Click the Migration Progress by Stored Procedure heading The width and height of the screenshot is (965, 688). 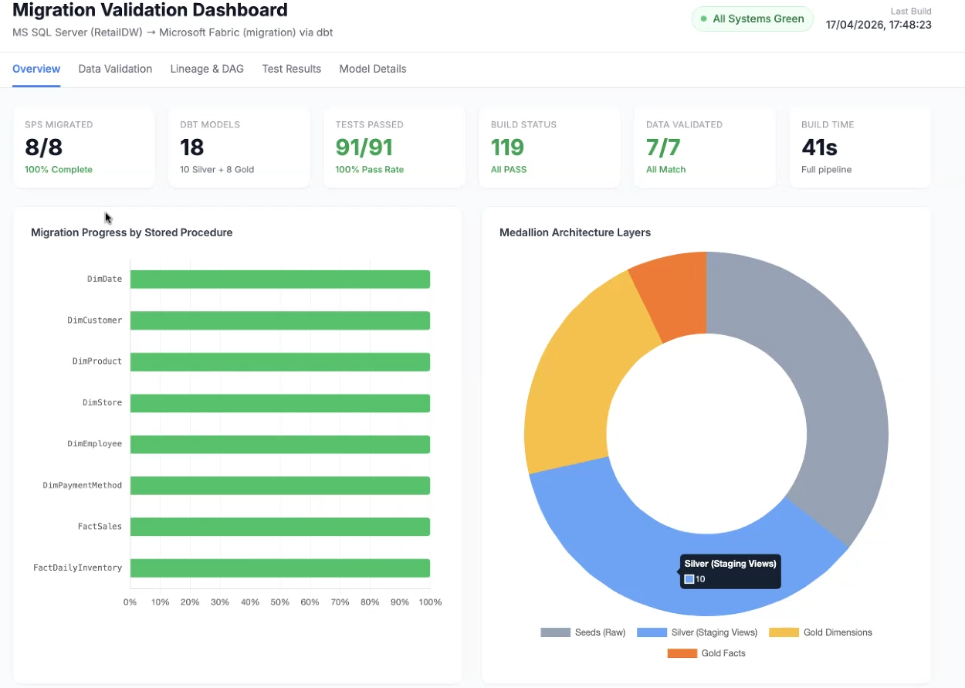pos(132,232)
